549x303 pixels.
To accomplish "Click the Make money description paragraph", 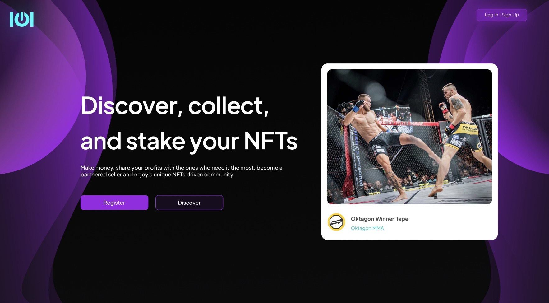I will point(181,171).
